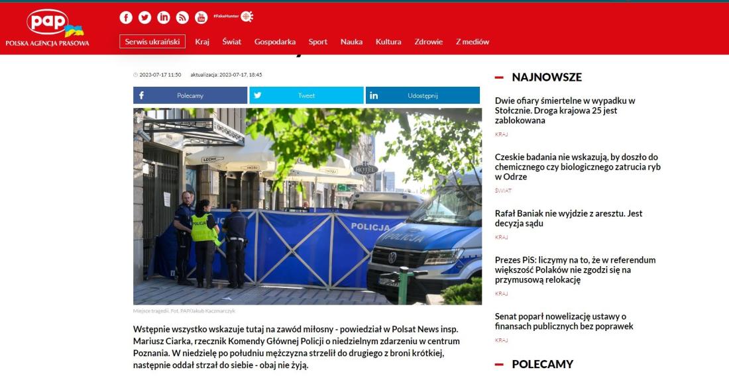Open the PAP Facebook page icon

coord(125,18)
